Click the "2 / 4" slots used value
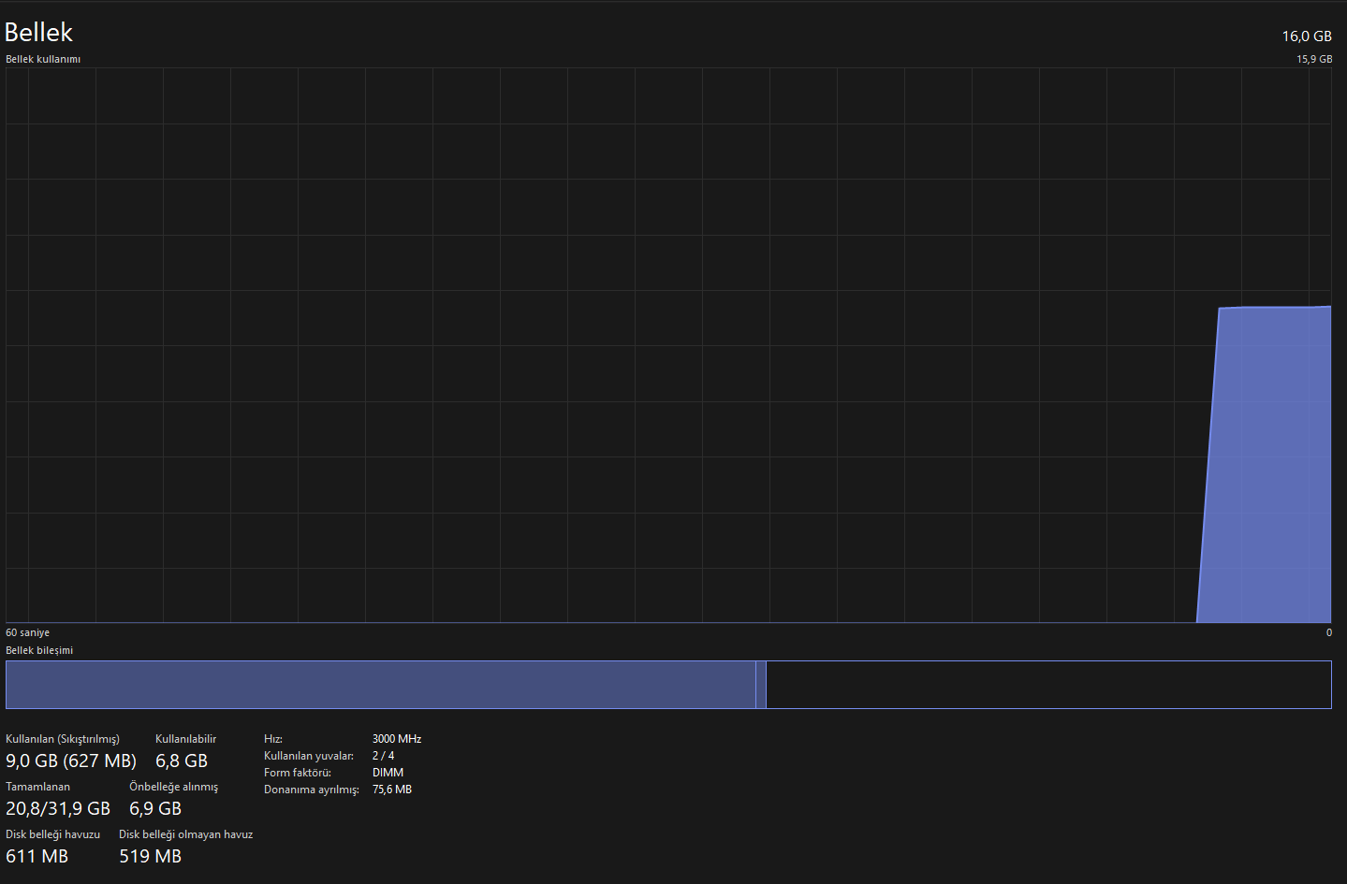The height and width of the screenshot is (884, 1347). pos(383,756)
